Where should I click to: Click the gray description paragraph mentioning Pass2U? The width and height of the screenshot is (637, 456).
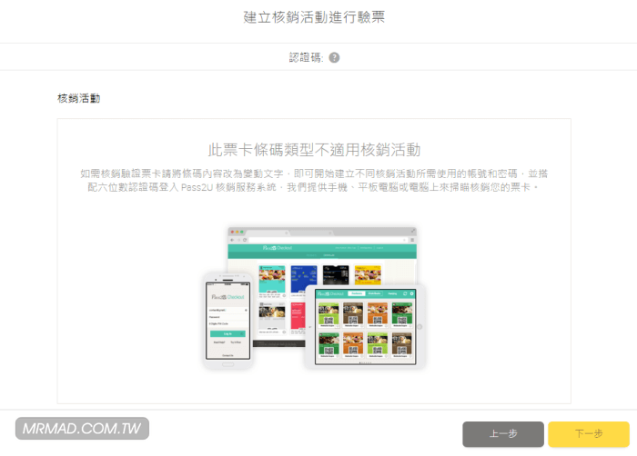click(x=314, y=180)
